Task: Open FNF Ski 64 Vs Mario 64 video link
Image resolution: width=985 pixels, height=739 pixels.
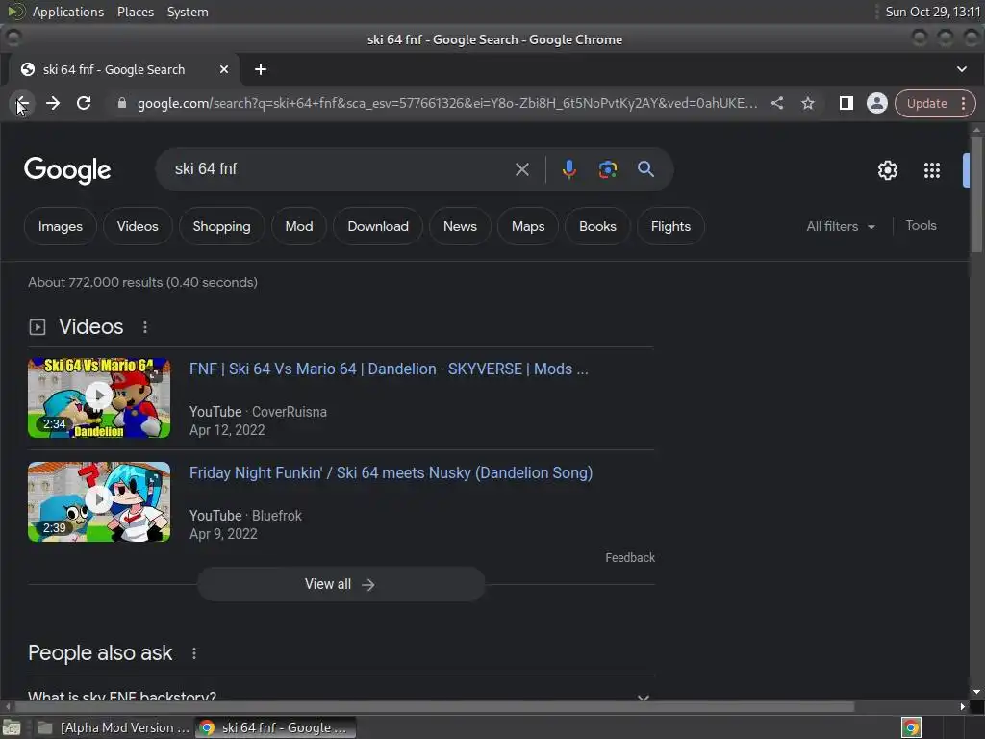Action: (x=389, y=369)
